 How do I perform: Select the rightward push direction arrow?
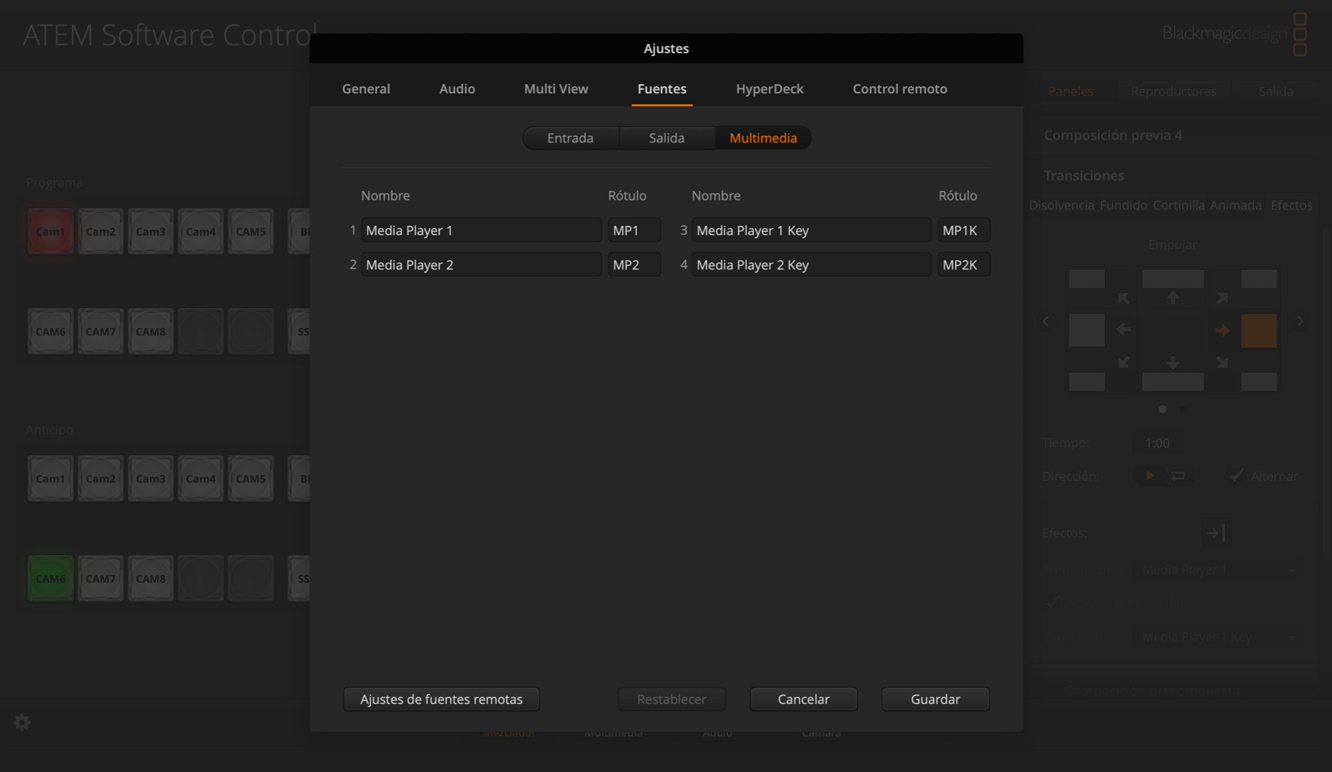coord(1223,329)
